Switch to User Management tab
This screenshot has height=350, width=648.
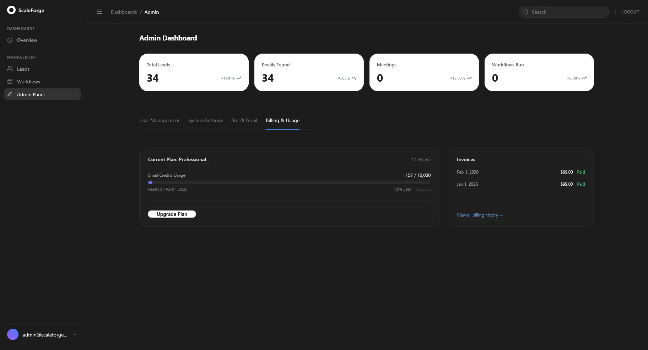tap(160, 120)
